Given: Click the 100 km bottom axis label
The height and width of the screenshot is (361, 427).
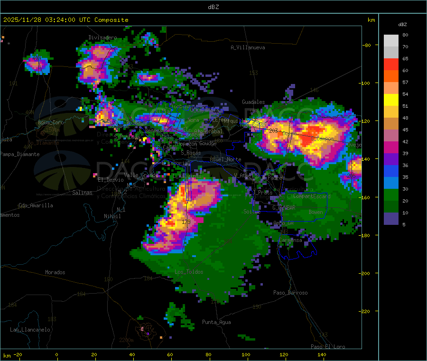Looking at the screenshot, I should click(246, 354).
